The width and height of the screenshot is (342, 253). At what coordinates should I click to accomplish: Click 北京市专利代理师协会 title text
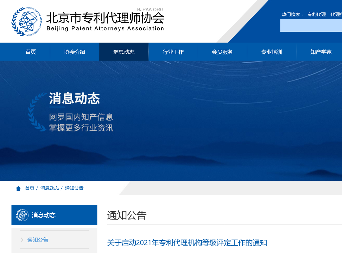(105, 18)
